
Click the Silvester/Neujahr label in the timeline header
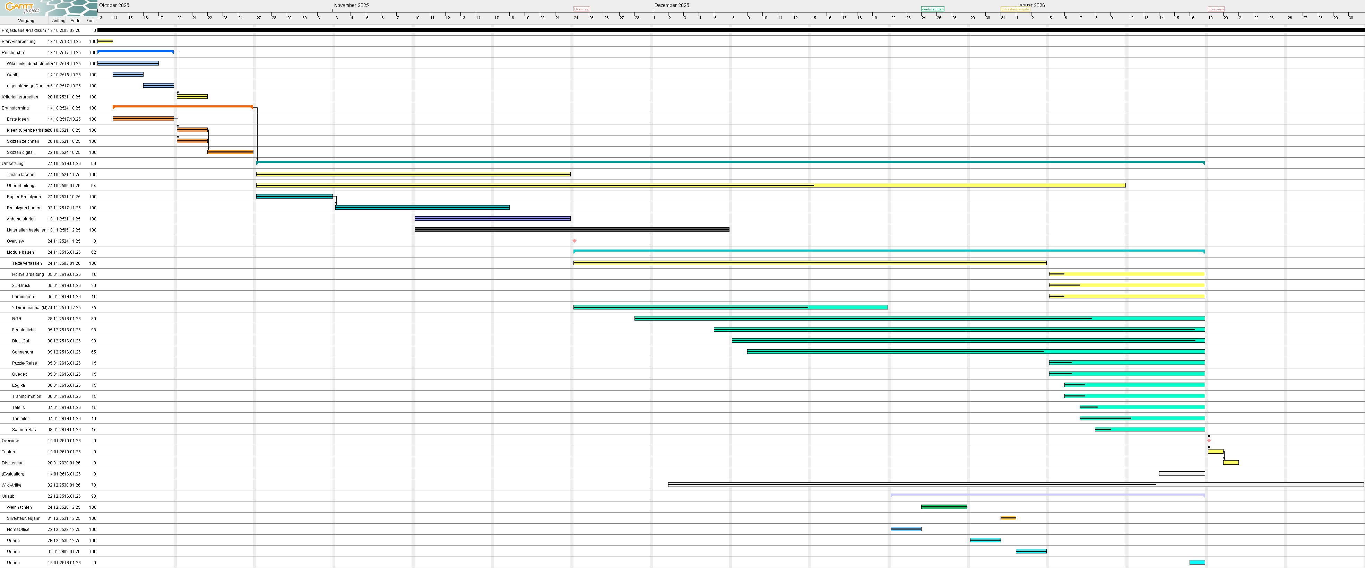(1015, 9)
